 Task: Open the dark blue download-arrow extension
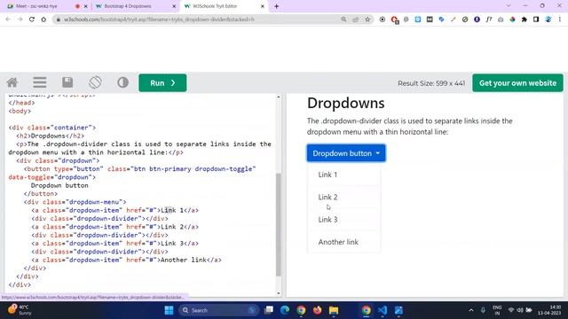pyautogui.click(x=477, y=19)
